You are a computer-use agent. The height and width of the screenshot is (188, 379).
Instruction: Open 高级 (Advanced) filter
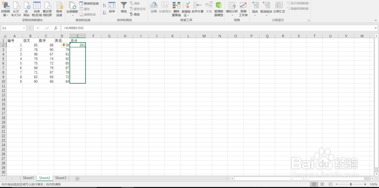point(135,14)
